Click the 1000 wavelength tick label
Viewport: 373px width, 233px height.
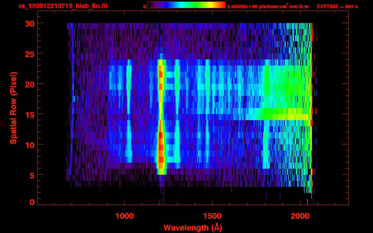(125, 216)
